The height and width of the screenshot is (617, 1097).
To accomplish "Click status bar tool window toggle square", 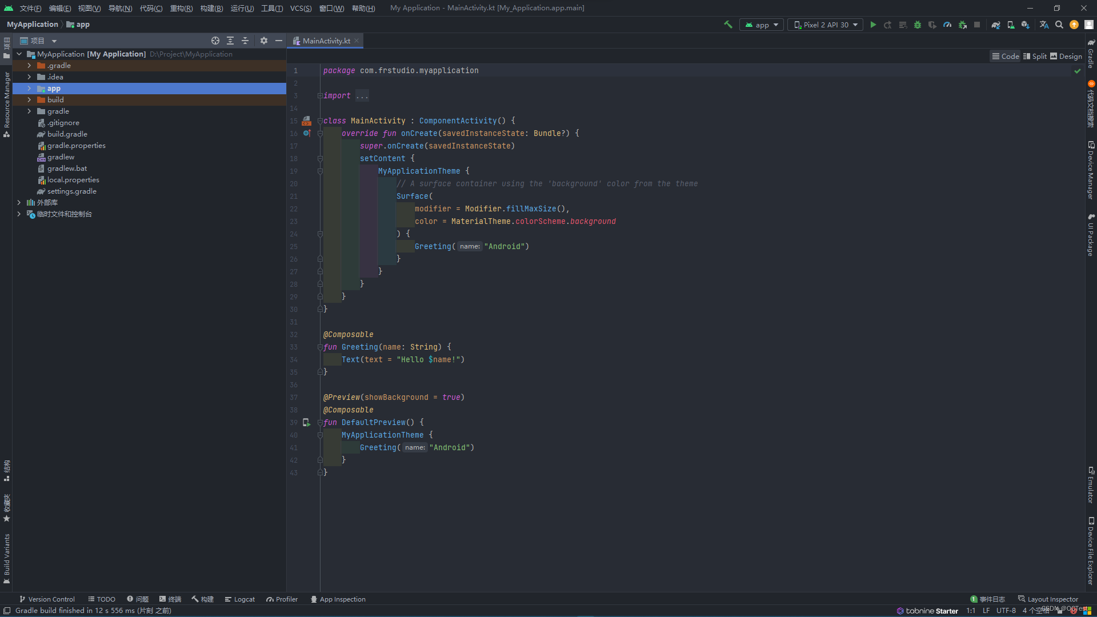I will point(7,611).
